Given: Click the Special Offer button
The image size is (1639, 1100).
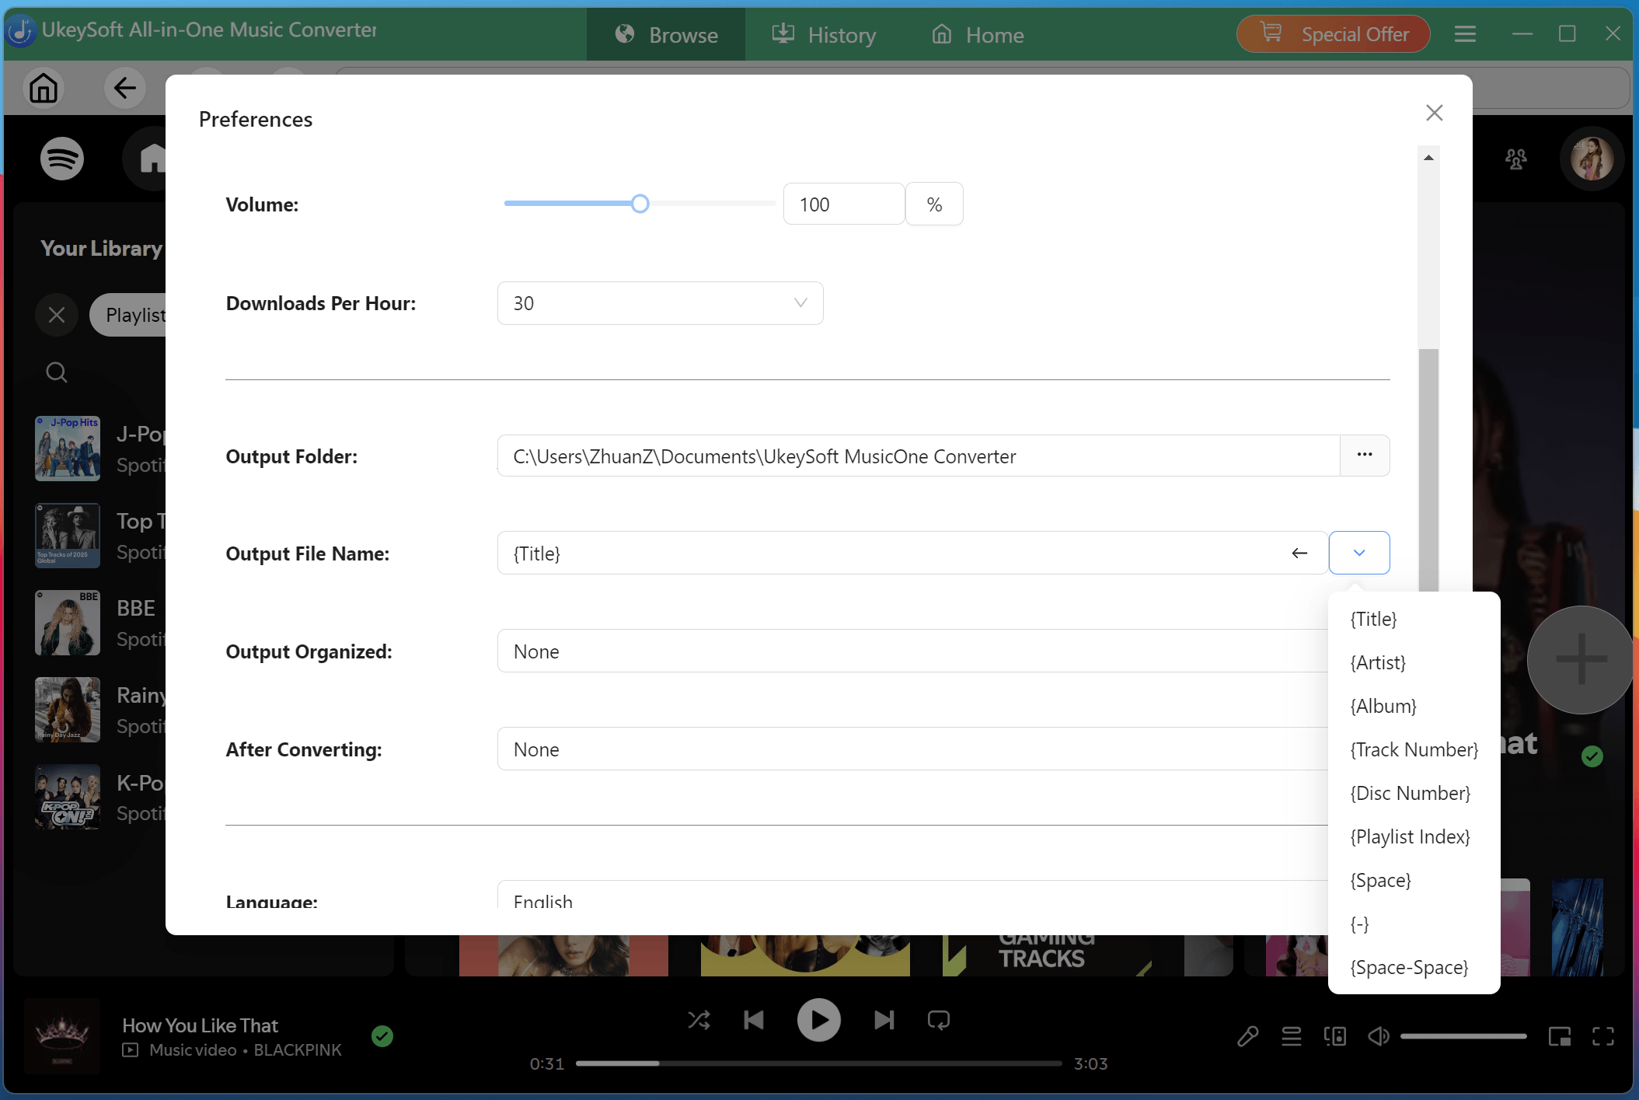Looking at the screenshot, I should (1332, 33).
